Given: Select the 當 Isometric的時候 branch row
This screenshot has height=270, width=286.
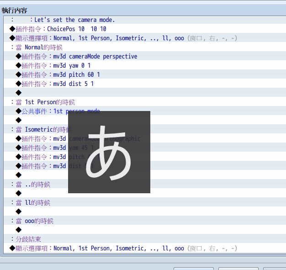Looking at the screenshot, I should [x=145, y=129].
